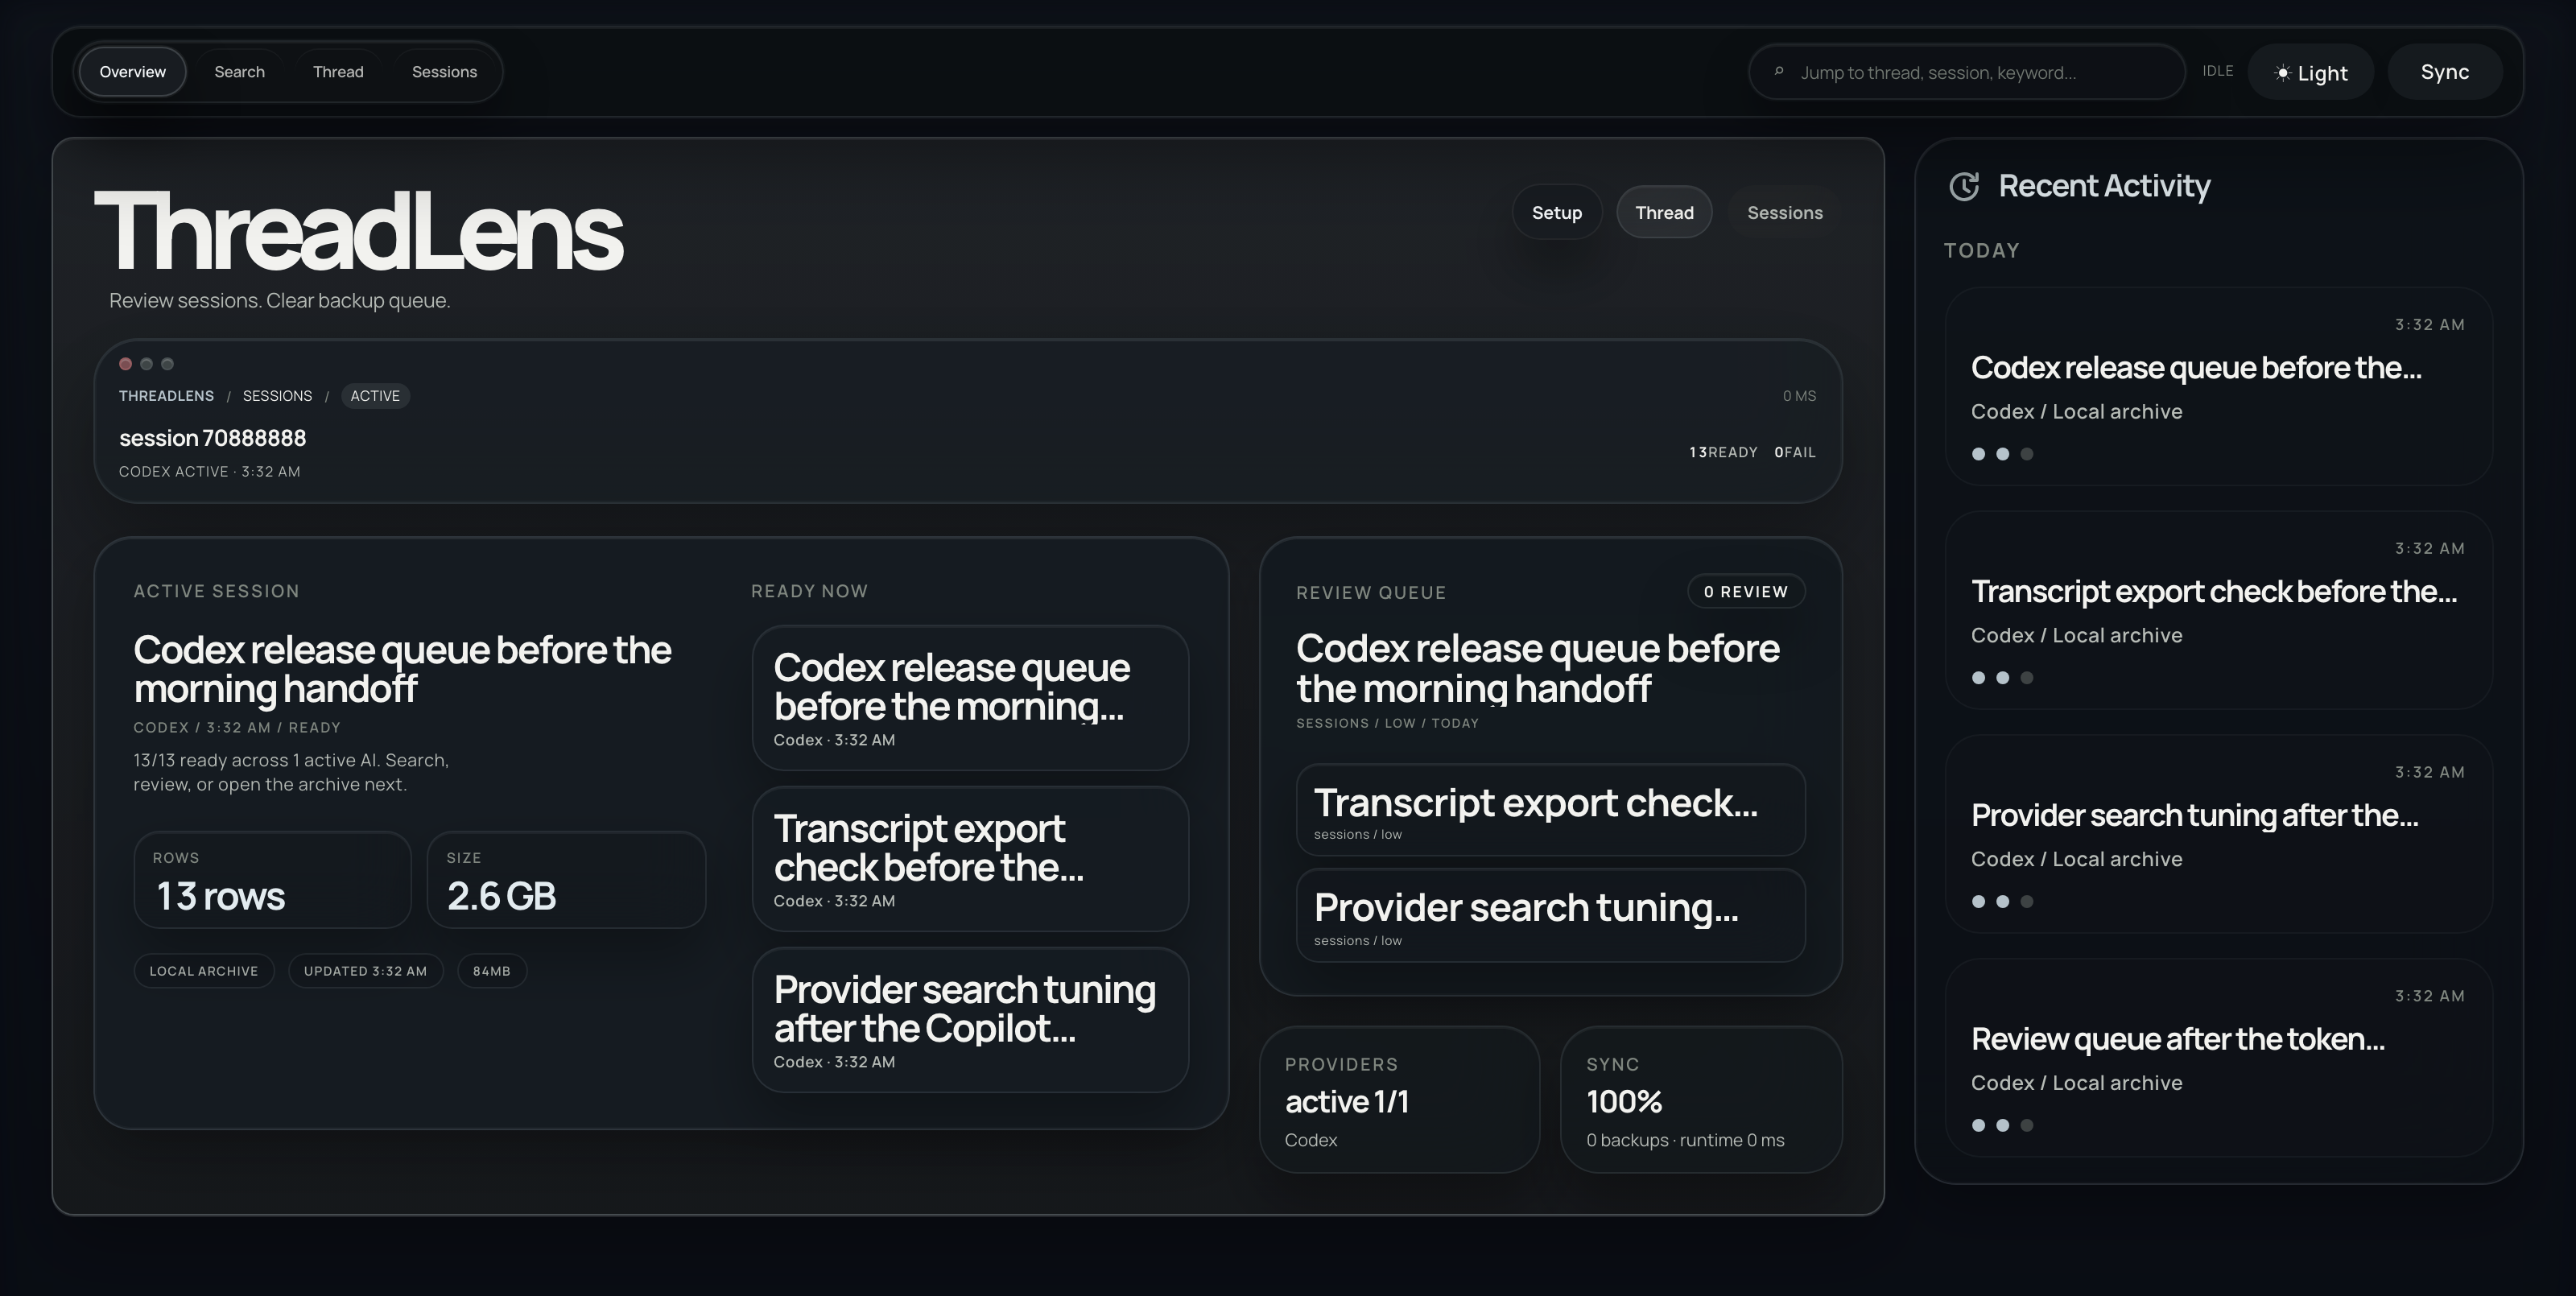This screenshot has width=2576, height=1296.
Task: Click the 0 REVIEW badge on the review queue
Action: pyautogui.click(x=1746, y=591)
